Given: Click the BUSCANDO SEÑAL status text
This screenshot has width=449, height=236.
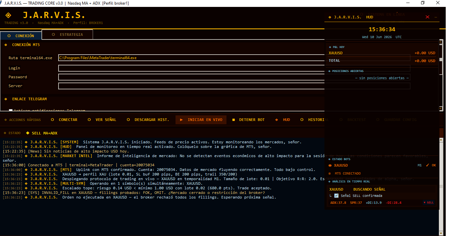Looking at the screenshot, I should pyautogui.click(x=369, y=189).
